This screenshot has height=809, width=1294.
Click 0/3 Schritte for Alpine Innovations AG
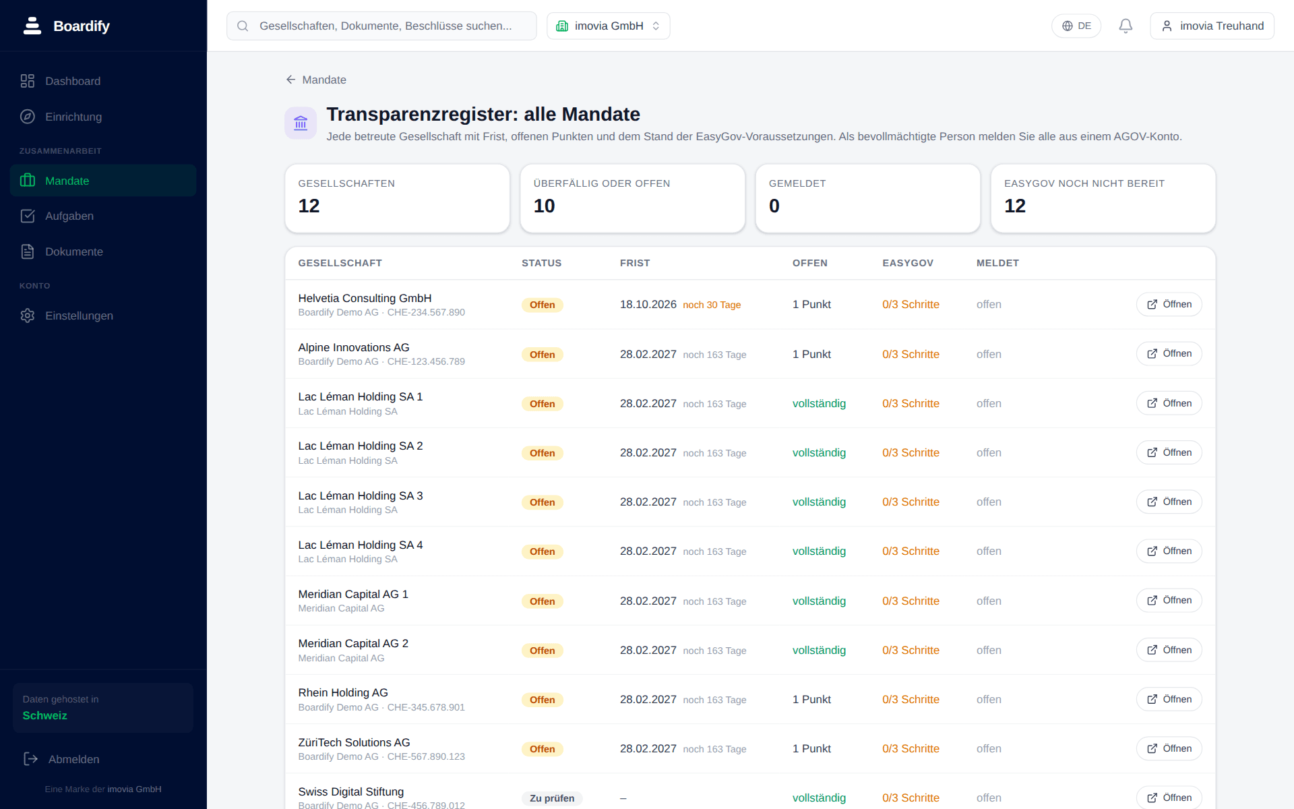point(911,354)
